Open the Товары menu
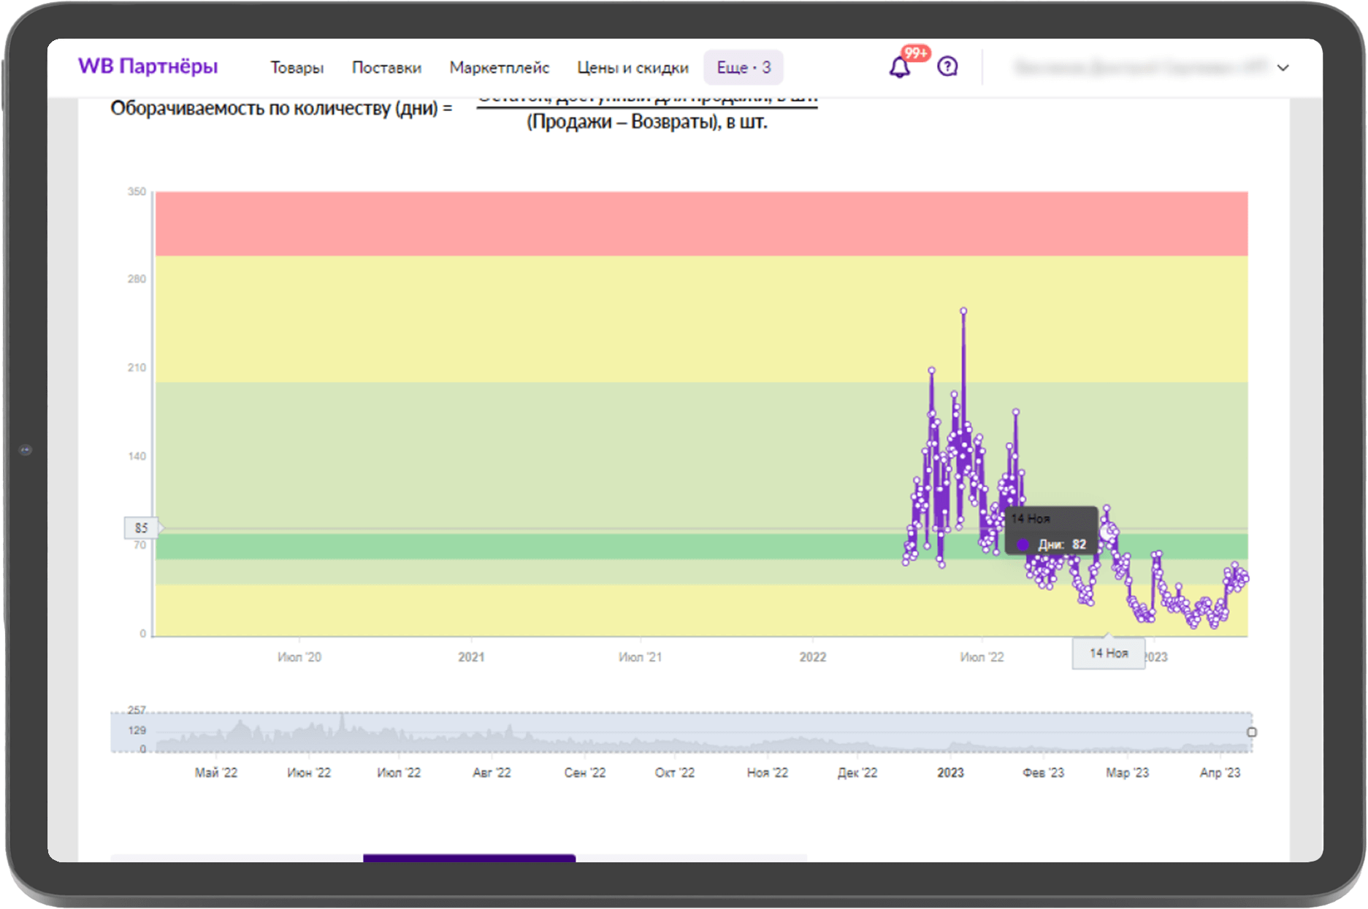The width and height of the screenshot is (1368, 909). pyautogui.click(x=297, y=68)
